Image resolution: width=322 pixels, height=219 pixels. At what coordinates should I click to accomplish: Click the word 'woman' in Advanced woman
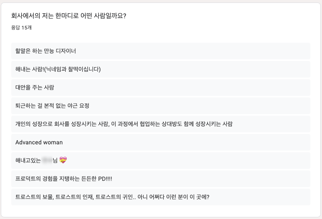pyautogui.click(x=53, y=142)
